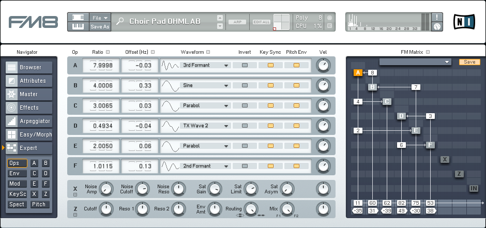Switch to the KeySc tab
The image size is (486, 228).
[17, 194]
